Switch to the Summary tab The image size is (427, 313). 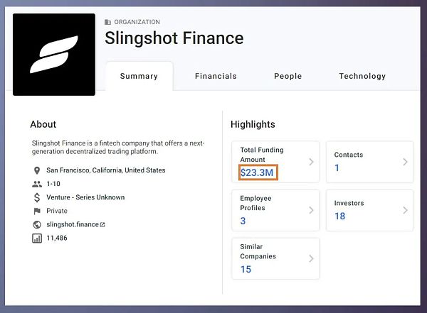[x=139, y=76]
